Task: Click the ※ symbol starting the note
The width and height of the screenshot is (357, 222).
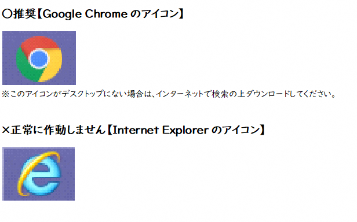Action: (5, 94)
